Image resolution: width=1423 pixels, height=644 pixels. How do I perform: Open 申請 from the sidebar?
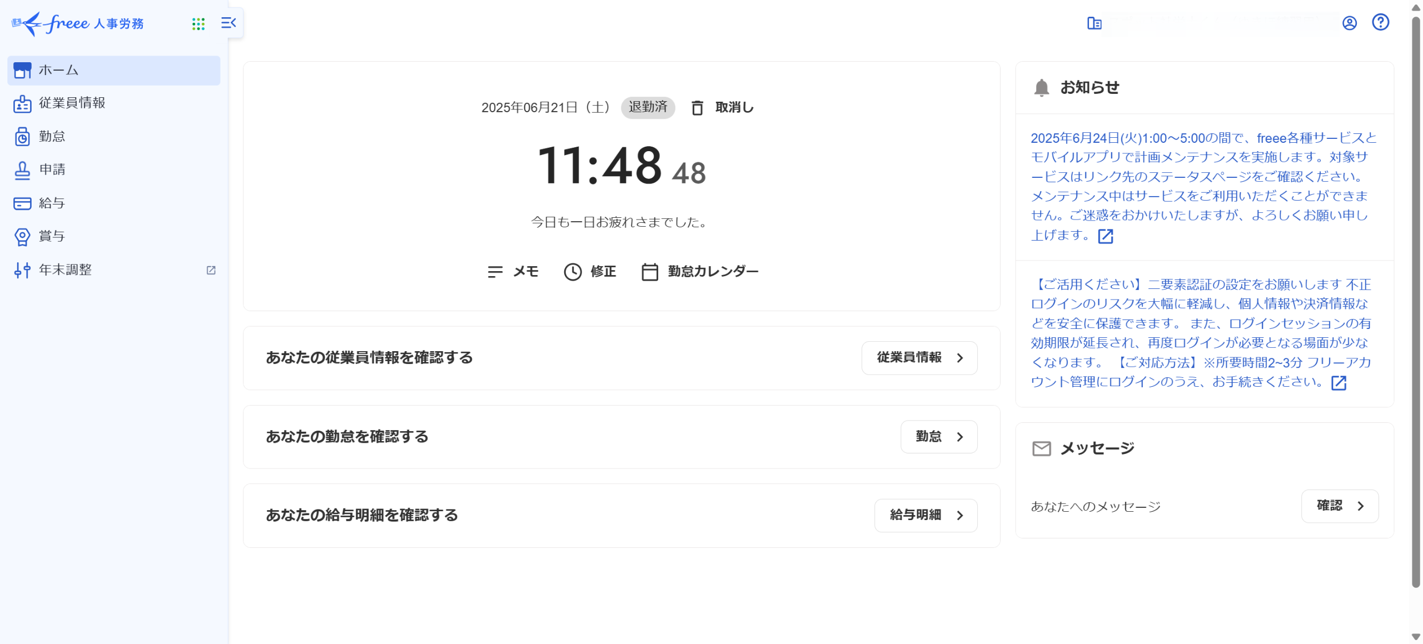(x=52, y=169)
